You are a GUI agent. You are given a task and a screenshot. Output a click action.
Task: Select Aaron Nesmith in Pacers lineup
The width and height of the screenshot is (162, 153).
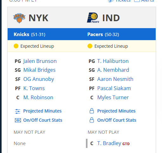[115, 79]
